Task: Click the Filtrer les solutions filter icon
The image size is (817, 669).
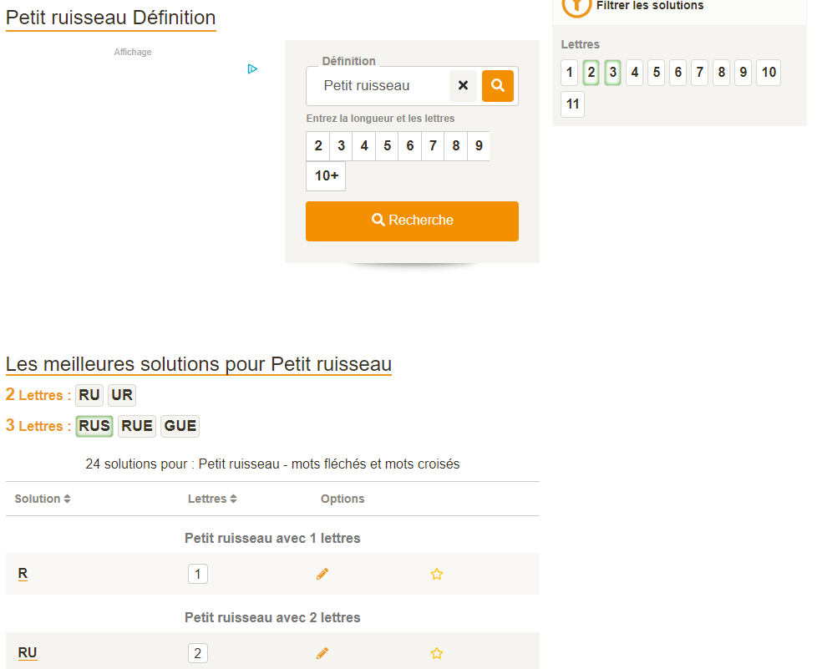Action: click(576, 6)
